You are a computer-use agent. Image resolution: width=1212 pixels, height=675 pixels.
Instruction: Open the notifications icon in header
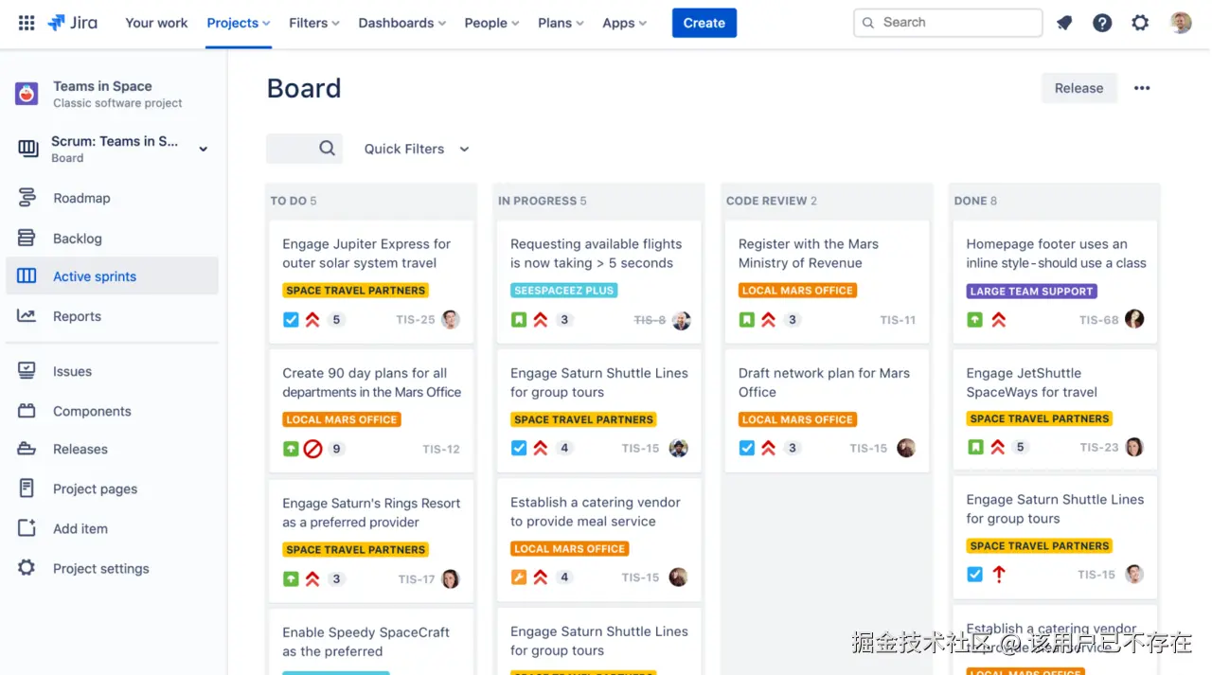[1064, 23]
